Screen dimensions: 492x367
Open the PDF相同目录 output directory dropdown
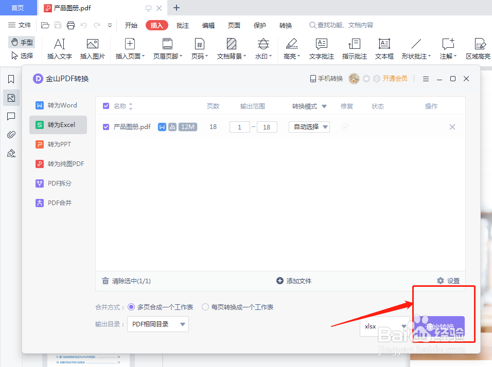(x=158, y=324)
